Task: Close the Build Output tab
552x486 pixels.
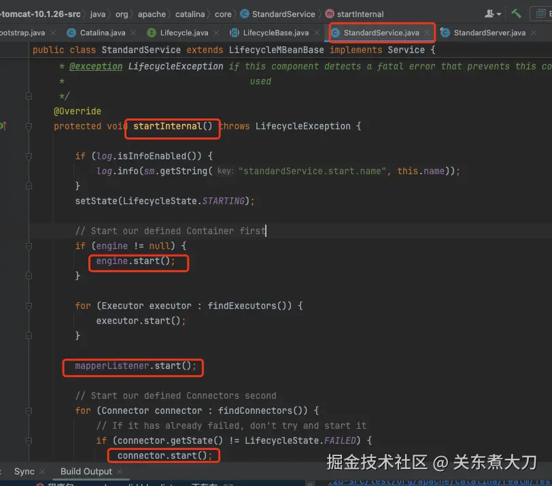Action: click(x=120, y=471)
